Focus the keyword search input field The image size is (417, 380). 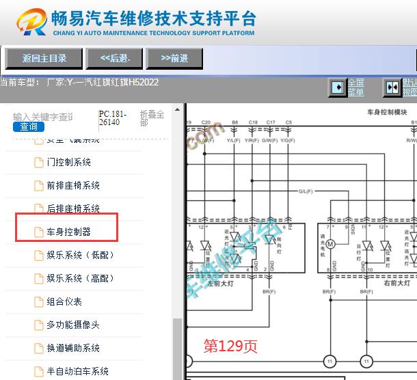42,117
